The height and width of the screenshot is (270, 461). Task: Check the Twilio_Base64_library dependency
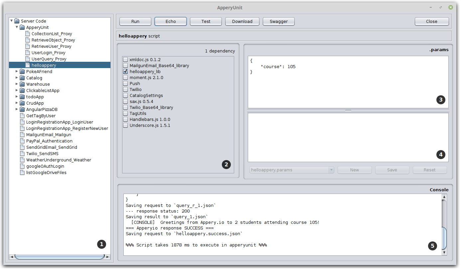pyautogui.click(x=125, y=107)
